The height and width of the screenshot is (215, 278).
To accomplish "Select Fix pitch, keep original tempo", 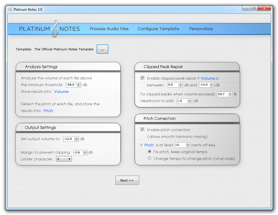I will coord(150,152).
